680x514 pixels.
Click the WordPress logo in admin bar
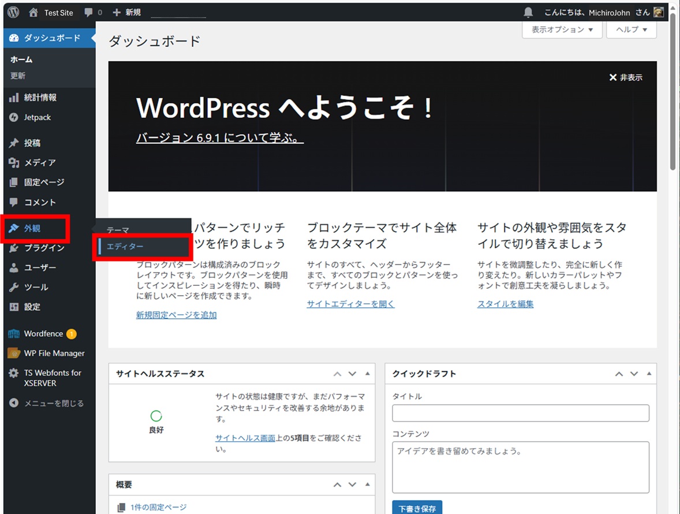[x=13, y=12]
